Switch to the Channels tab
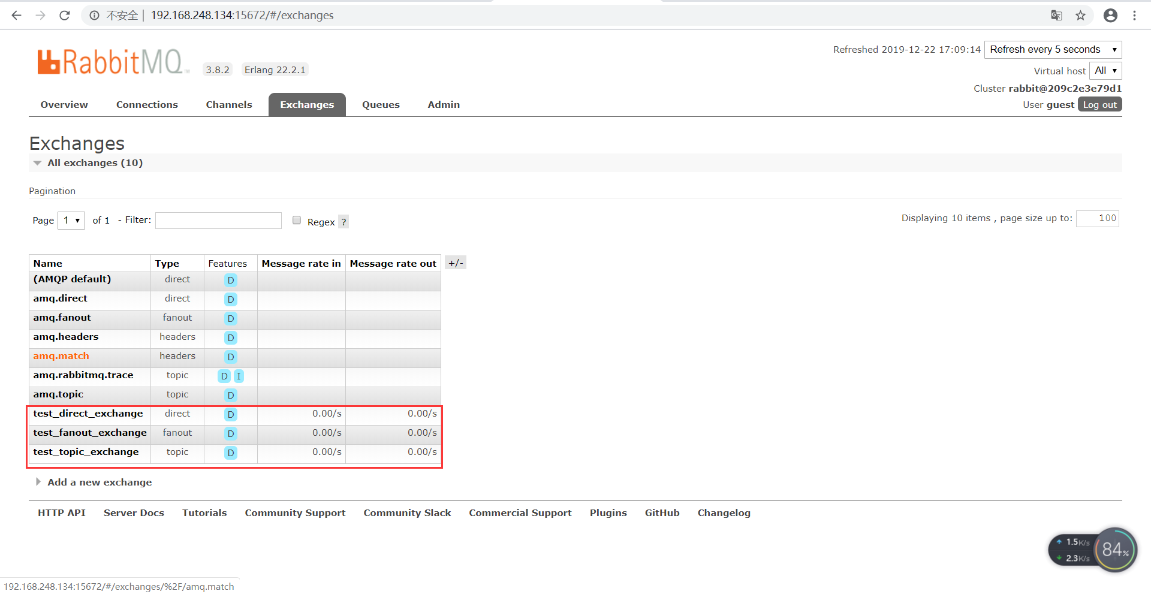The image size is (1151, 594). click(229, 105)
